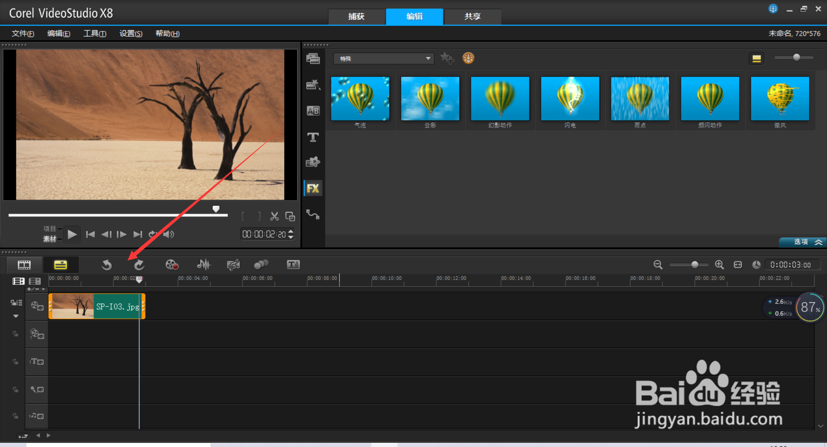Screen dimensions: 827x447
Task: Increase preview timecode with up arrow
Action: click(291, 231)
